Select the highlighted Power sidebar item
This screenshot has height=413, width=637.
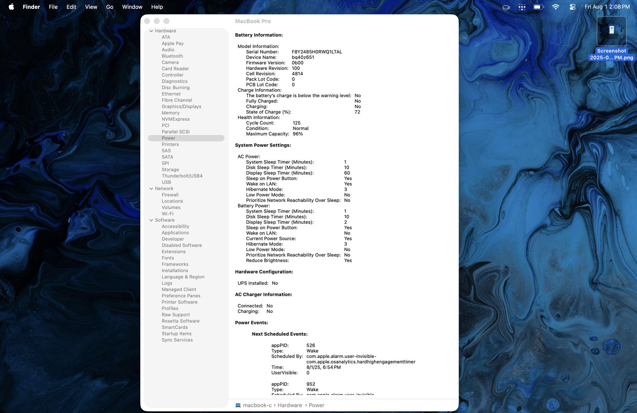coord(186,138)
